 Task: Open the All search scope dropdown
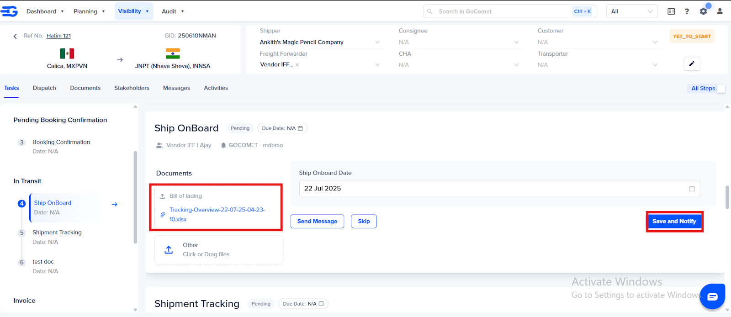(x=632, y=11)
